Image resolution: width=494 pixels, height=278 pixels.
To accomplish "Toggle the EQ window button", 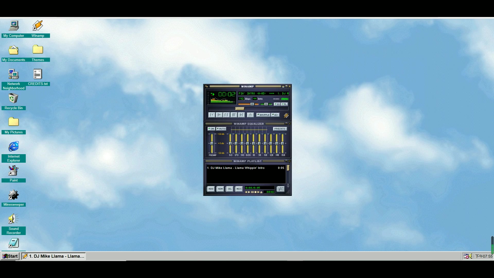I will point(277,104).
